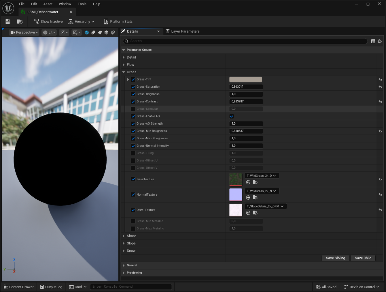
Task: Uncheck the Grass-Enable AO value checkbox
Action: [232, 116]
